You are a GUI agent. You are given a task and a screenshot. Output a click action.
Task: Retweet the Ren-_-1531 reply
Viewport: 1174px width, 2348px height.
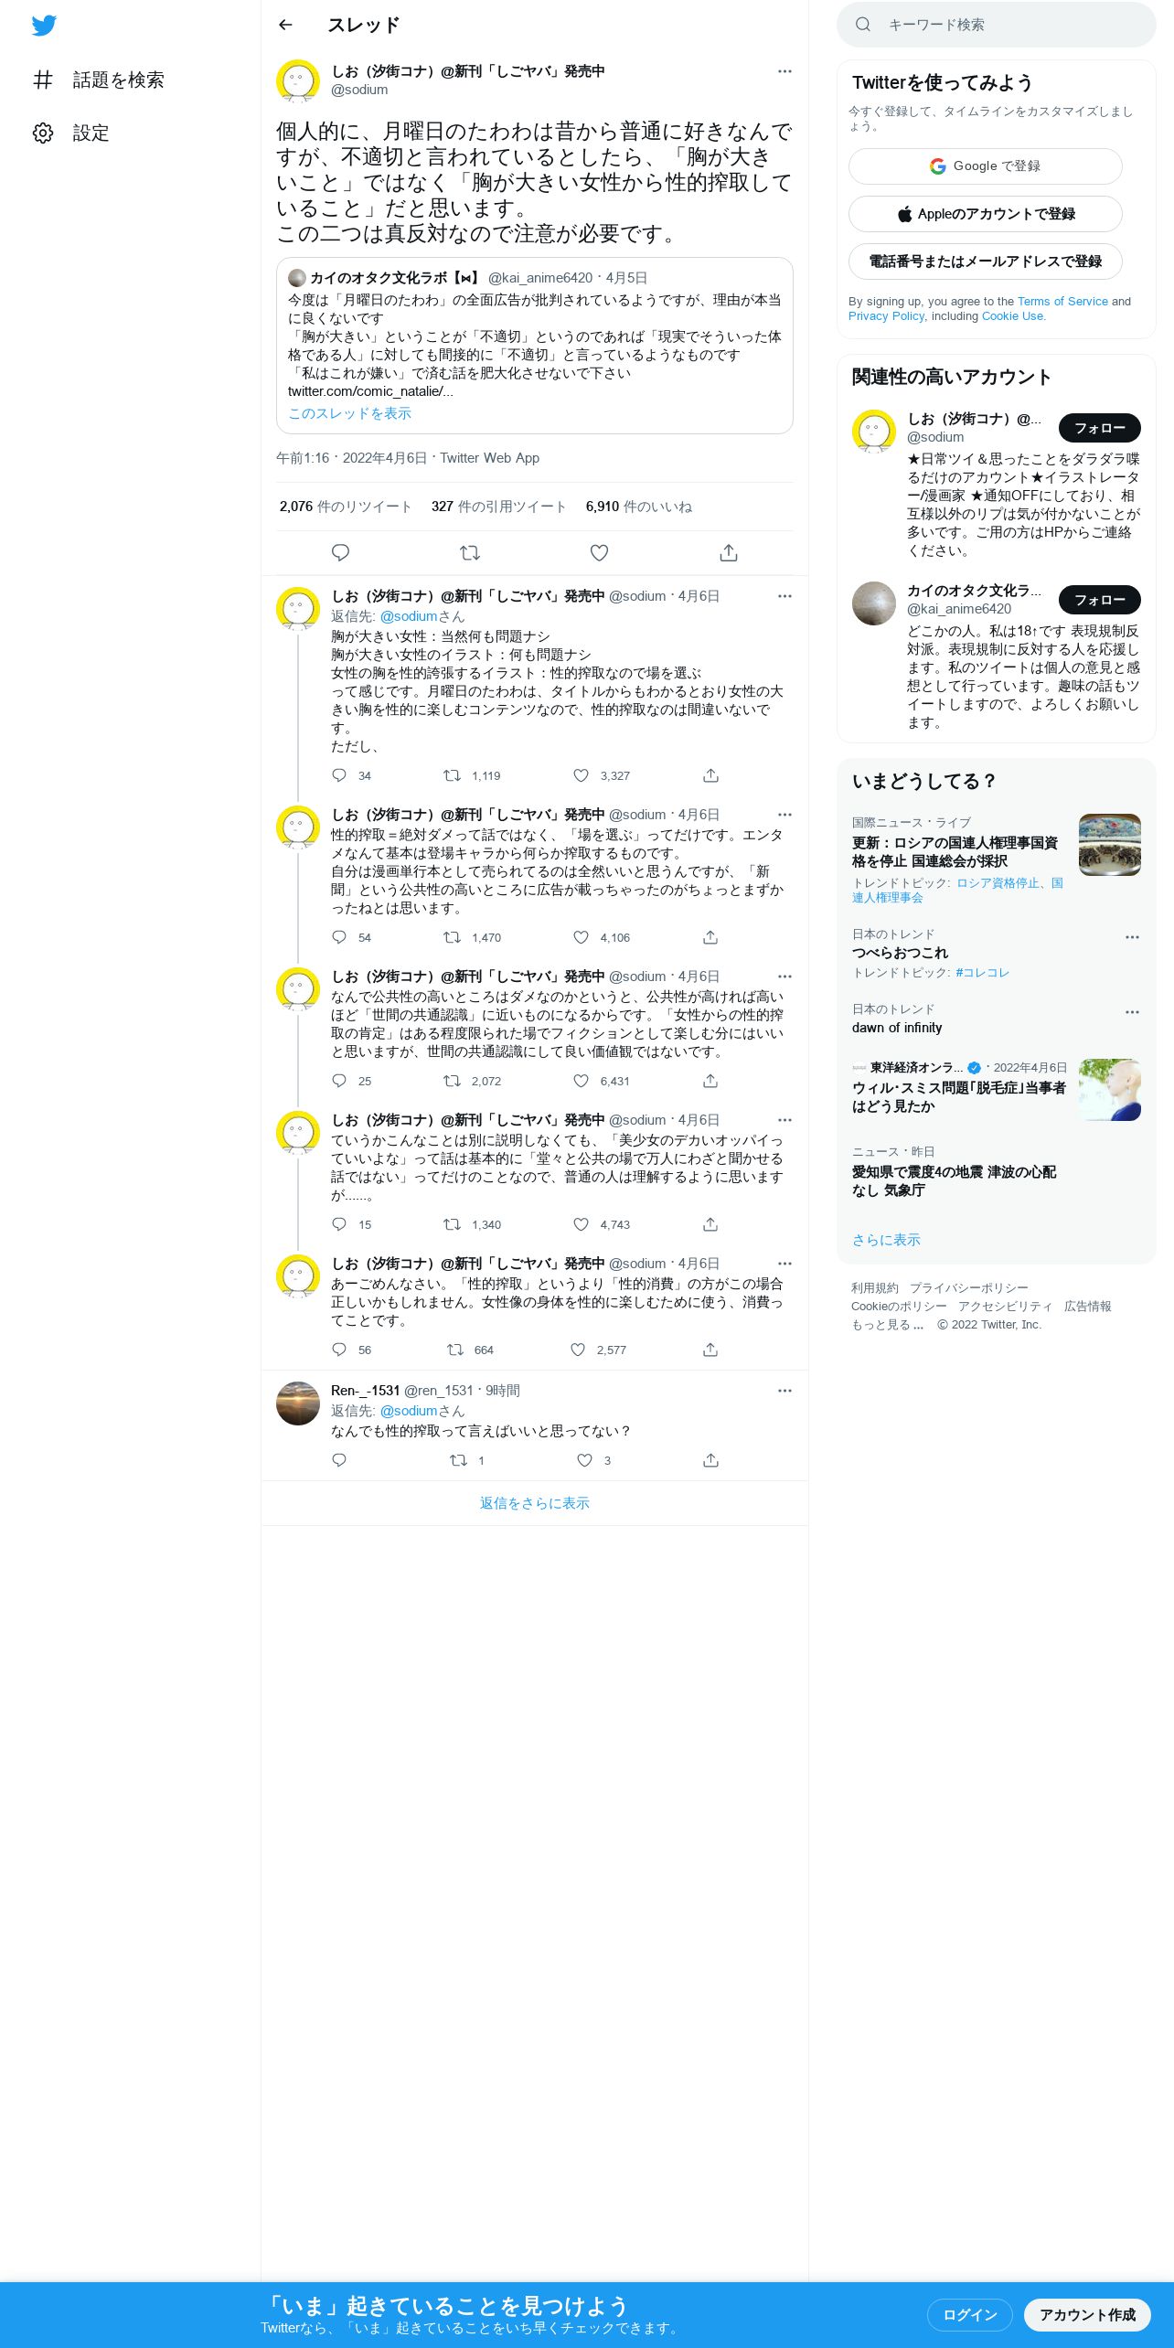[458, 1460]
